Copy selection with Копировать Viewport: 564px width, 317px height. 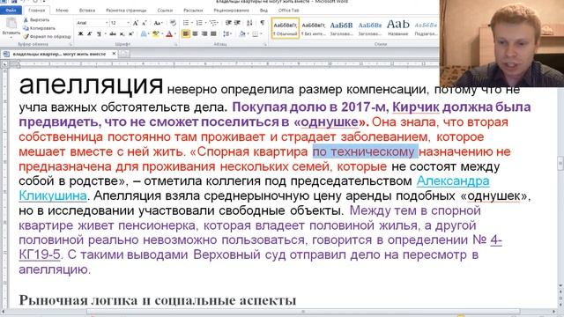click(x=39, y=28)
